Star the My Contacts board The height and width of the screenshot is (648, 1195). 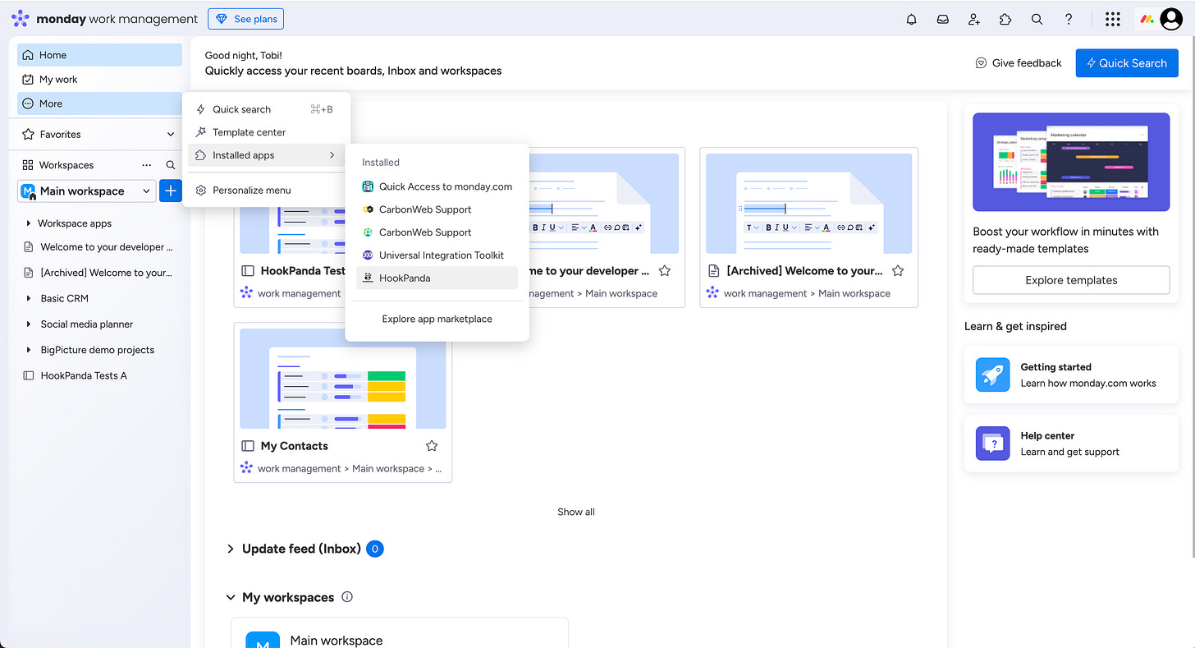click(432, 446)
